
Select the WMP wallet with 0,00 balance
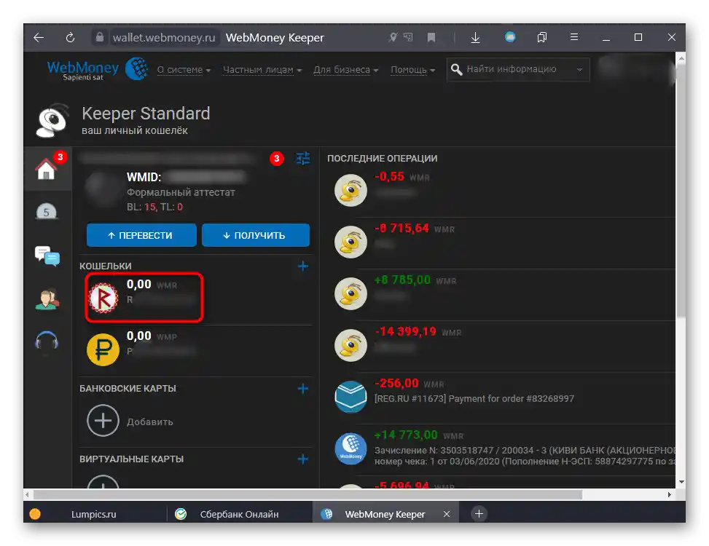click(x=195, y=349)
